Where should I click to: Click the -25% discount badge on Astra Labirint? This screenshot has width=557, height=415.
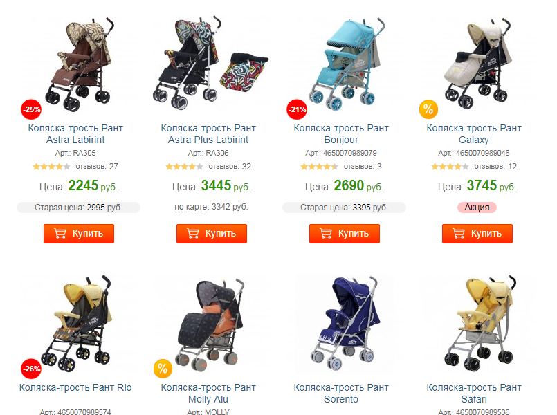pyautogui.click(x=31, y=109)
